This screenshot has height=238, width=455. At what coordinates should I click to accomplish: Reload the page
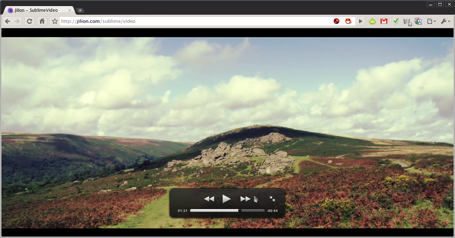[x=30, y=21]
